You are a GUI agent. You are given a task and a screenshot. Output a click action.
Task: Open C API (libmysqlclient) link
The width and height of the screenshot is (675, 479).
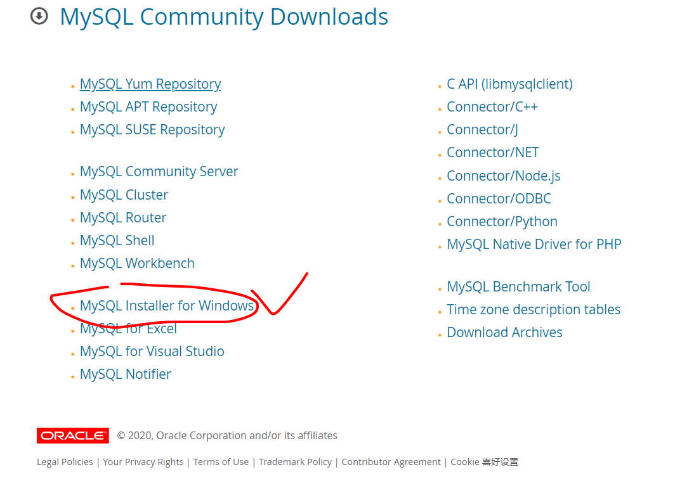[x=509, y=84]
